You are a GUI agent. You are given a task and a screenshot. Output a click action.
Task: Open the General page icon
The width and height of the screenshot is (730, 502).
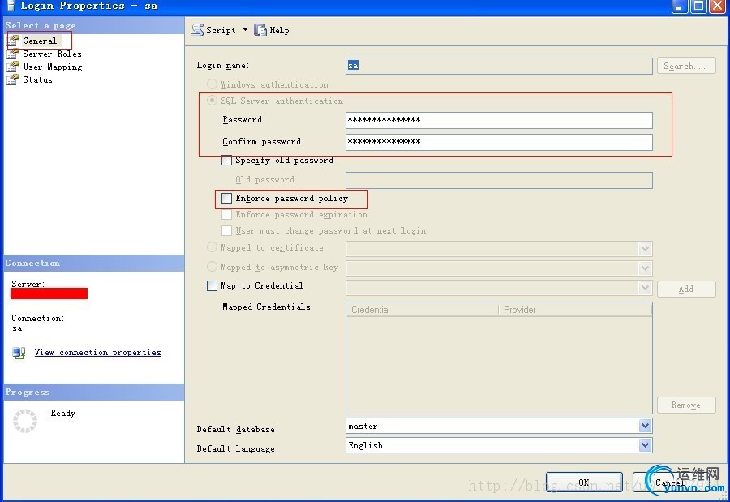[x=14, y=41]
